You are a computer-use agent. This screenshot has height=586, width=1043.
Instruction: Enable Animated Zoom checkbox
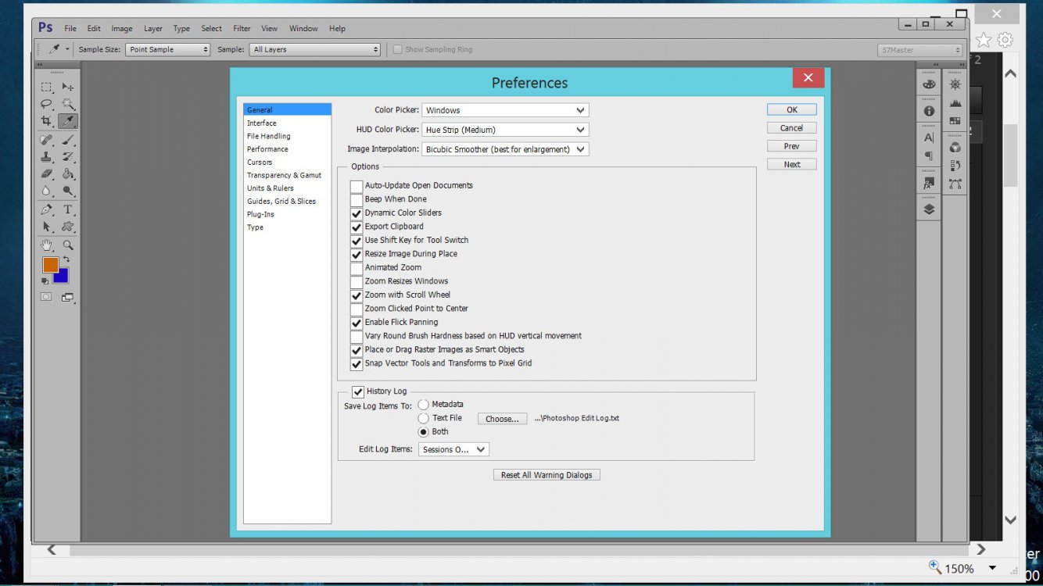pos(357,268)
